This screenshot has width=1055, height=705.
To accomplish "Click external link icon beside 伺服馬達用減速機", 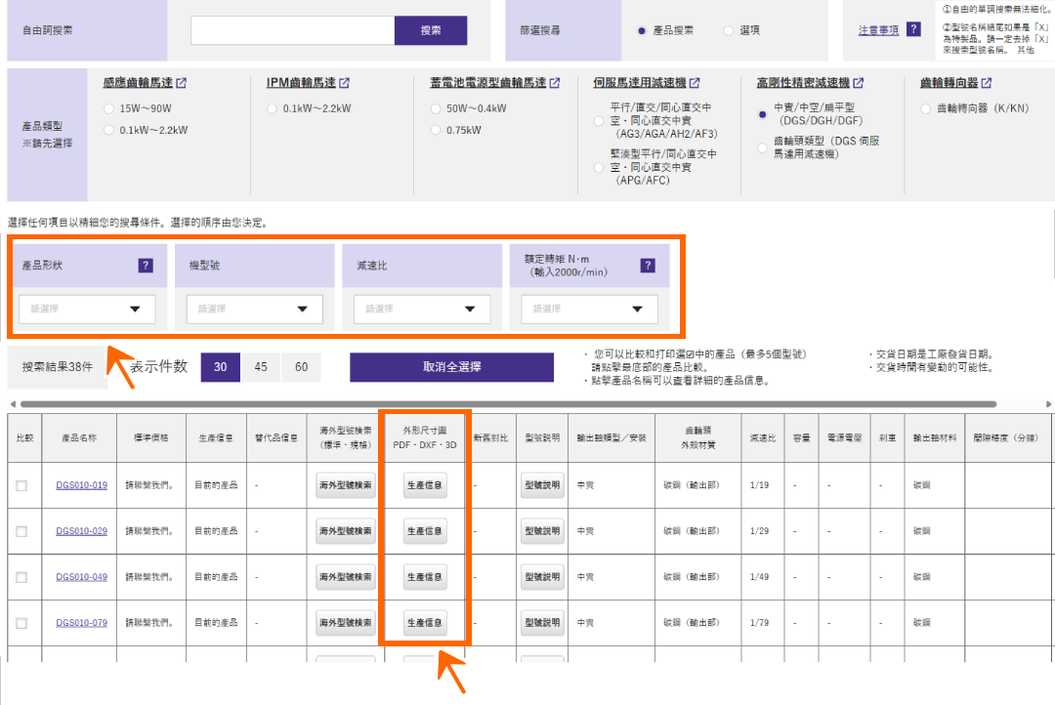I will [695, 83].
